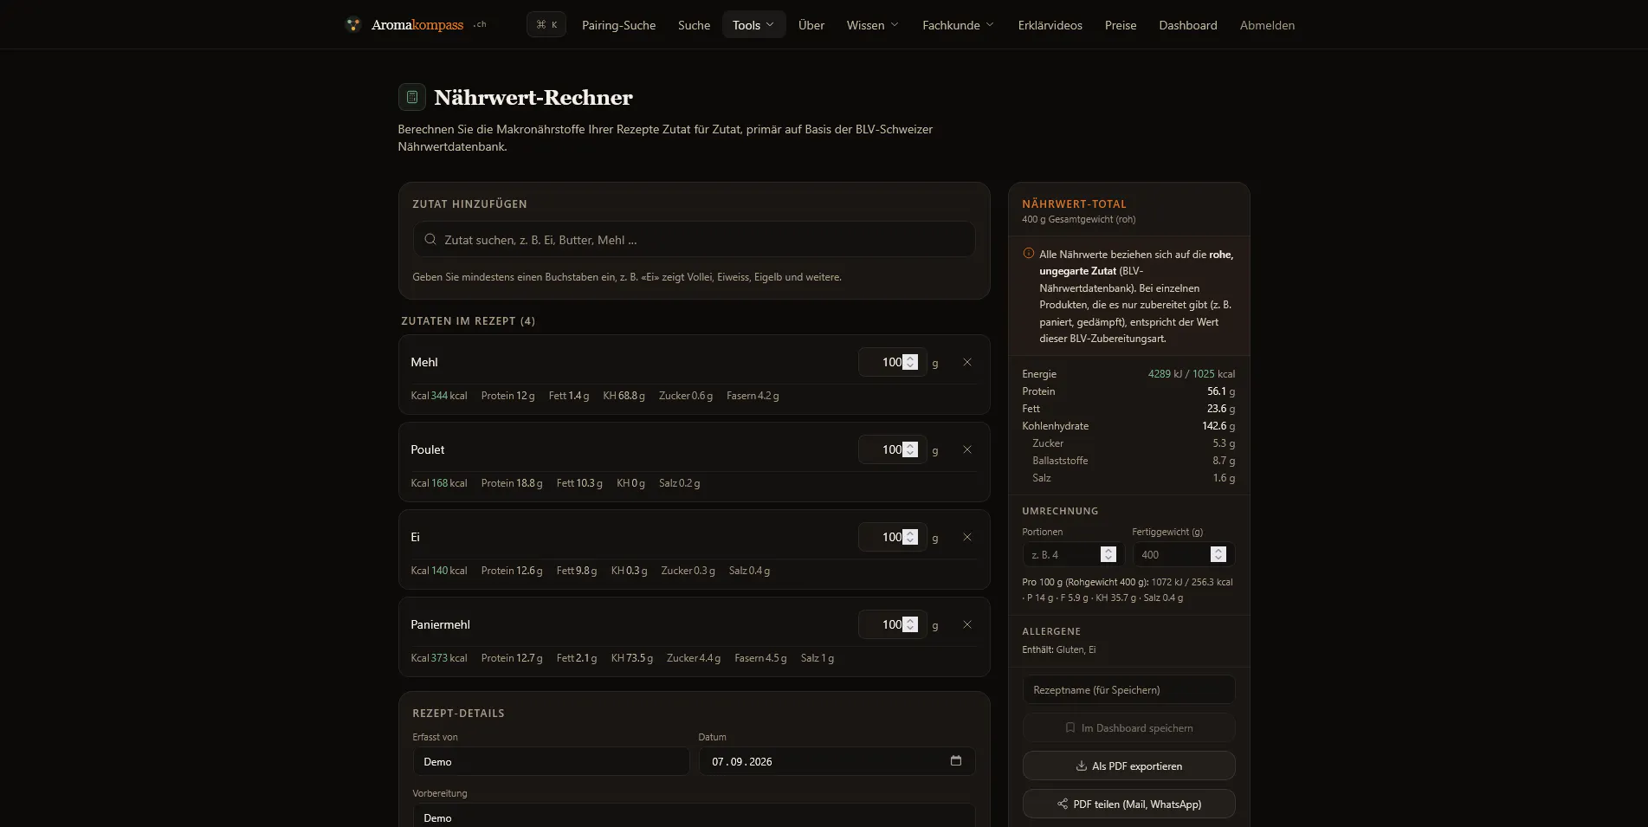Click 'KH 73.5 g' in Paniermehl row
The width and height of the screenshot is (1648, 827).
click(632, 658)
